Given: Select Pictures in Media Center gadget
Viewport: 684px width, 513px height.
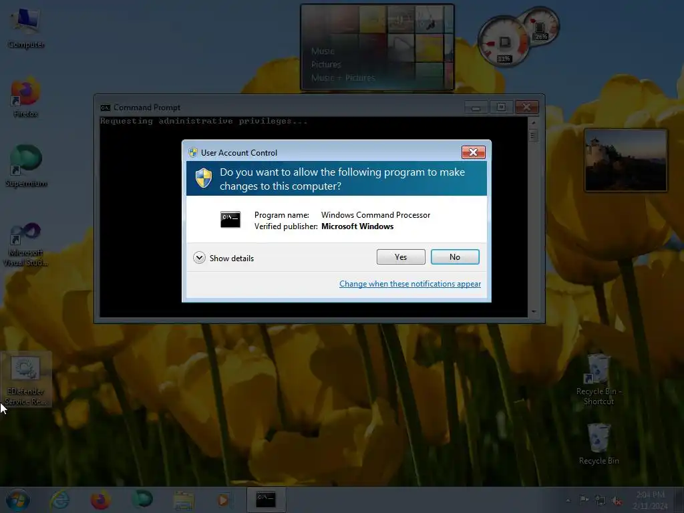Looking at the screenshot, I should [326, 64].
